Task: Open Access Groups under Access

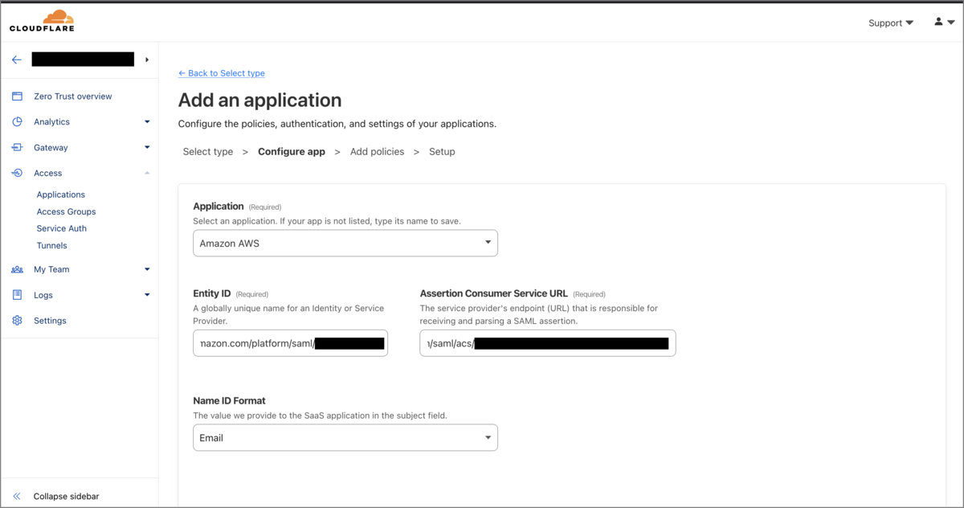Action: [66, 211]
